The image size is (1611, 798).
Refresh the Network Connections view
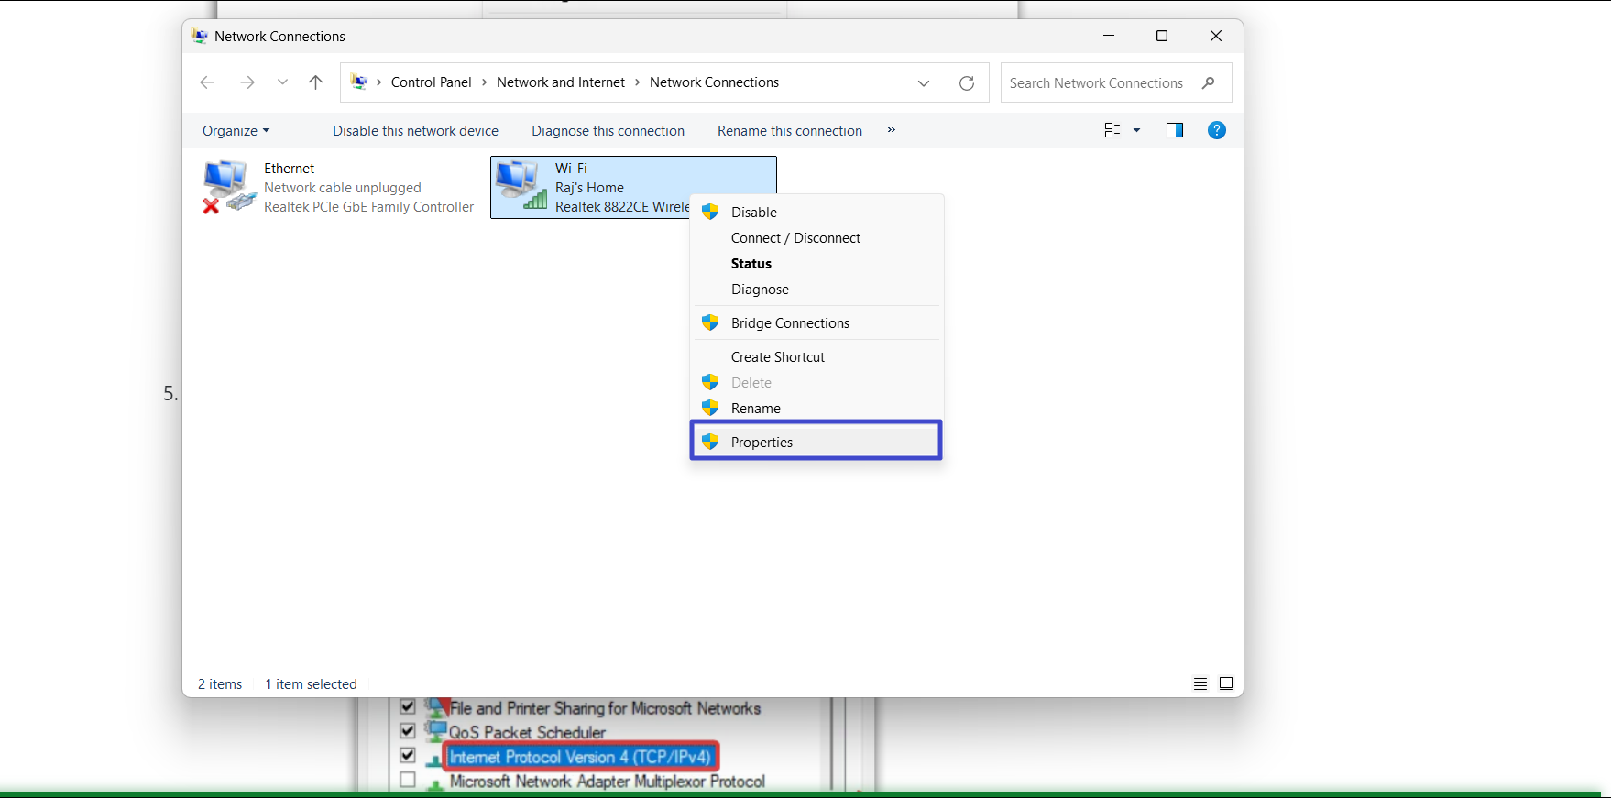point(966,83)
